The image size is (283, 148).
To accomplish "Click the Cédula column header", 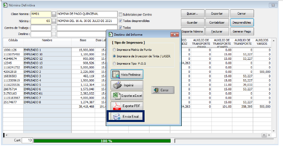I will click(x=13, y=43).
